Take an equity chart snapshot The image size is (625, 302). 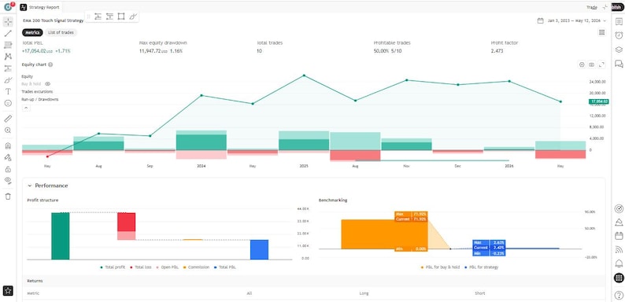click(592, 64)
